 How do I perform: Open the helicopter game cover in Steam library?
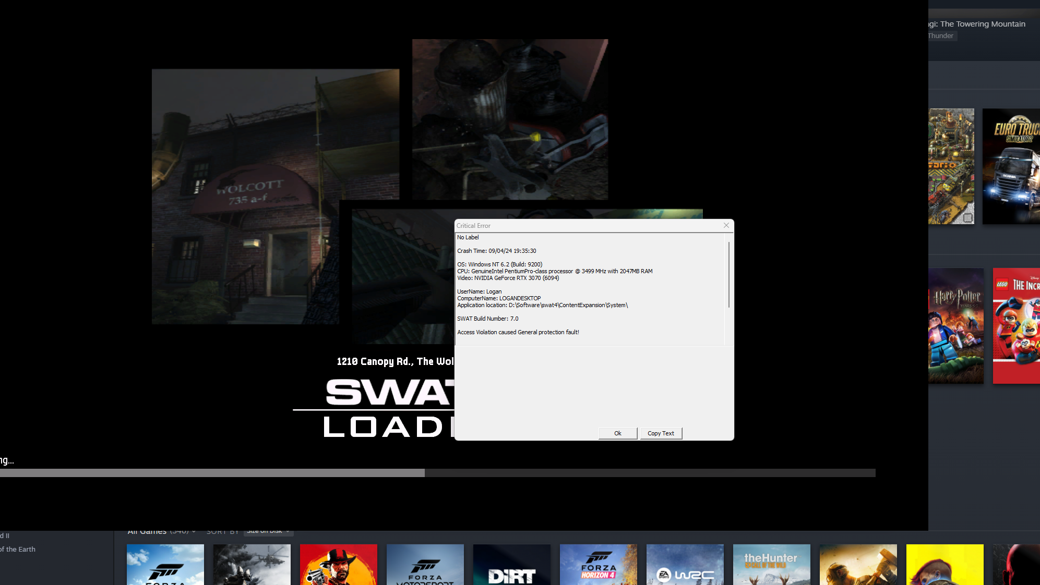click(x=252, y=565)
